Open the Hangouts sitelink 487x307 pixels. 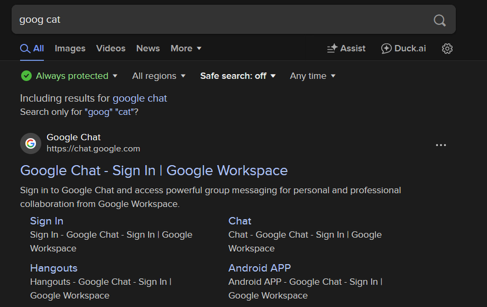[54, 268]
